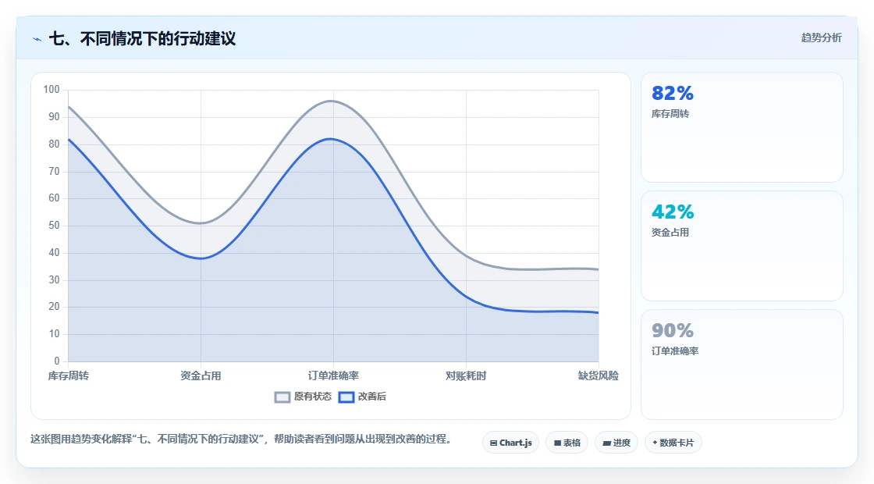
Task: Toggle the 改善后 legend swatch
Action: pyautogui.click(x=346, y=397)
